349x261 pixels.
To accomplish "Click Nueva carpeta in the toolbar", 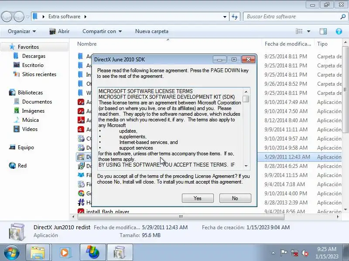I will (x=152, y=31).
